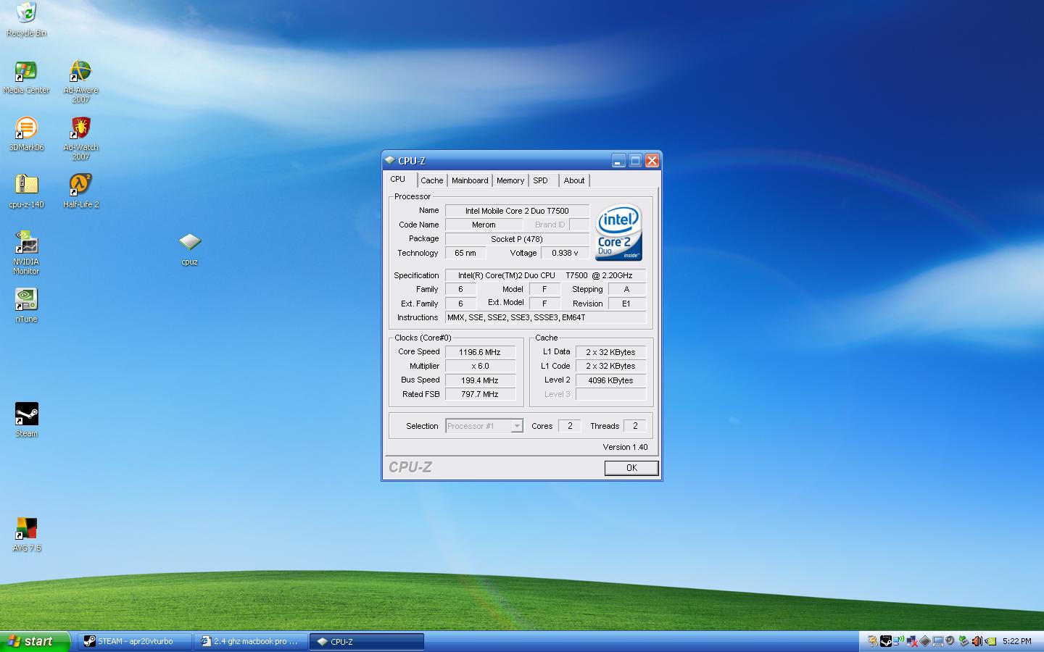The height and width of the screenshot is (652, 1044).
Task: Select the cpu-z-140 zip archive icon
Action: pos(26,191)
